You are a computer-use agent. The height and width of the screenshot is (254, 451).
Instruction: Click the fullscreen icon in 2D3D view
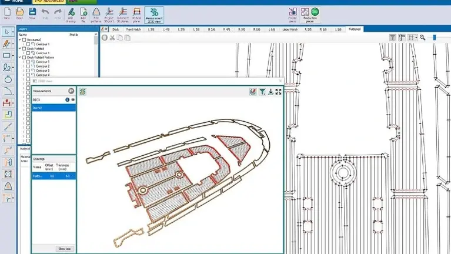(278, 91)
